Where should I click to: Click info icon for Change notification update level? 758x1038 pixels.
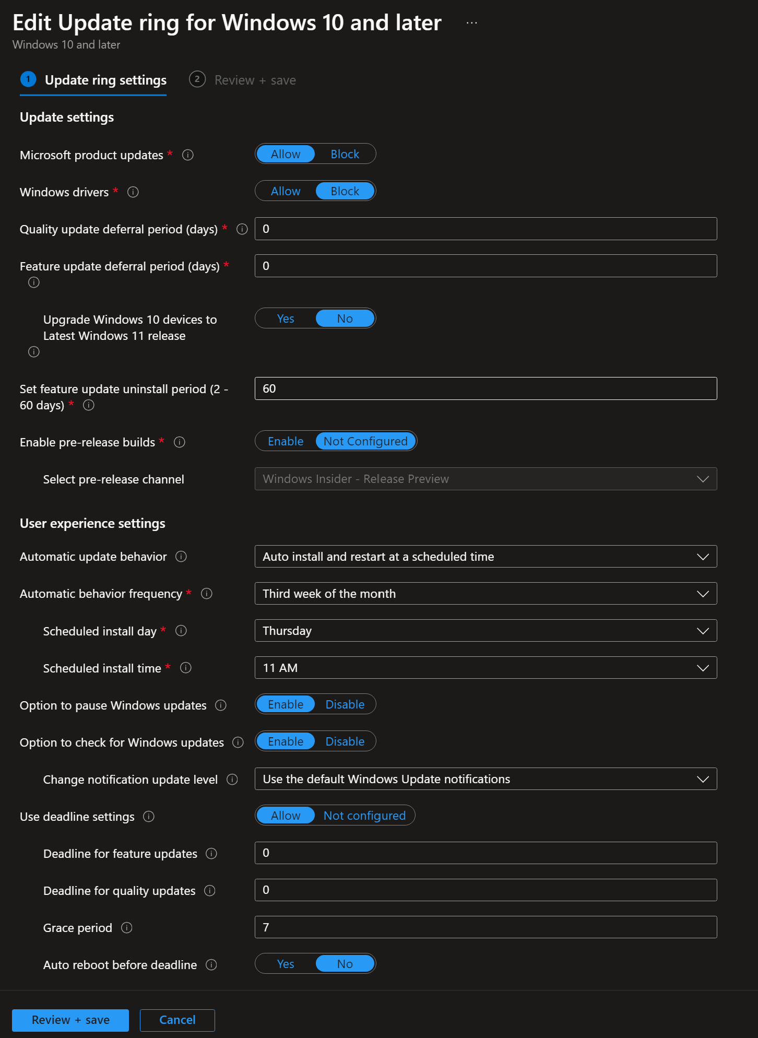[x=232, y=780]
